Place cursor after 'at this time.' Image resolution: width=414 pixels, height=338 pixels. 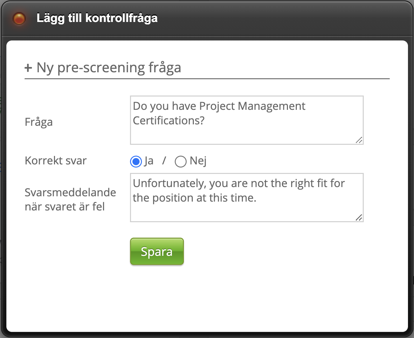(x=257, y=198)
